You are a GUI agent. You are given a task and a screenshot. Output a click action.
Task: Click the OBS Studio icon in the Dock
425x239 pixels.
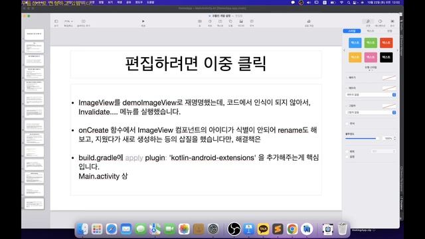click(234, 229)
